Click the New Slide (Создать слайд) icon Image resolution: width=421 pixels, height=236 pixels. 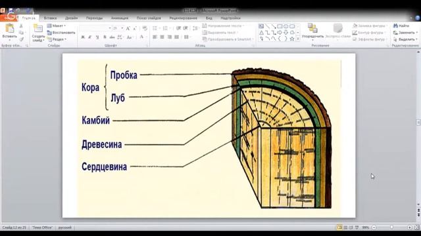38,29
